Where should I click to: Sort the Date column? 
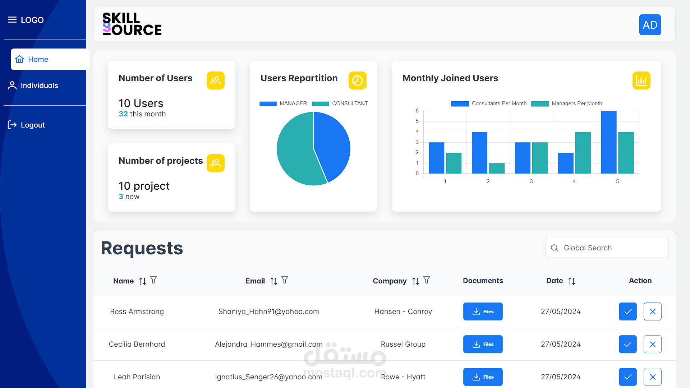(572, 281)
